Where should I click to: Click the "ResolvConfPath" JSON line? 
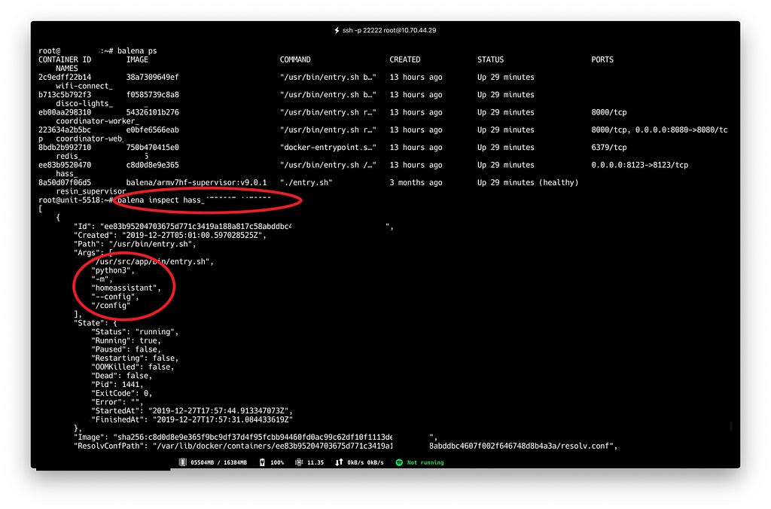[x=346, y=446]
